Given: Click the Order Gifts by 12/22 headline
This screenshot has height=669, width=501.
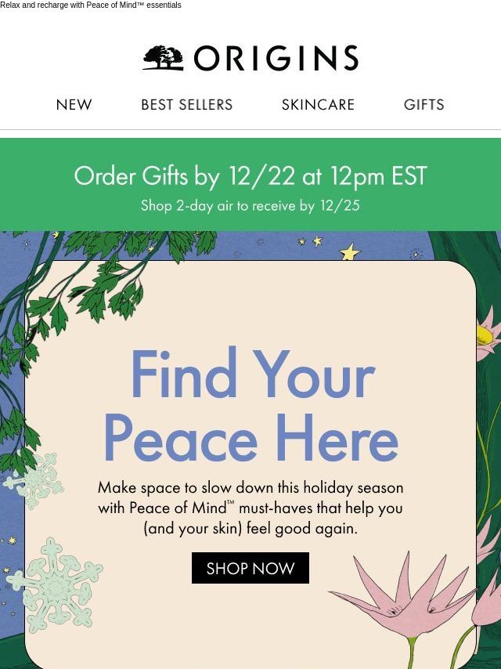Looking at the screenshot, I should pos(250,175).
